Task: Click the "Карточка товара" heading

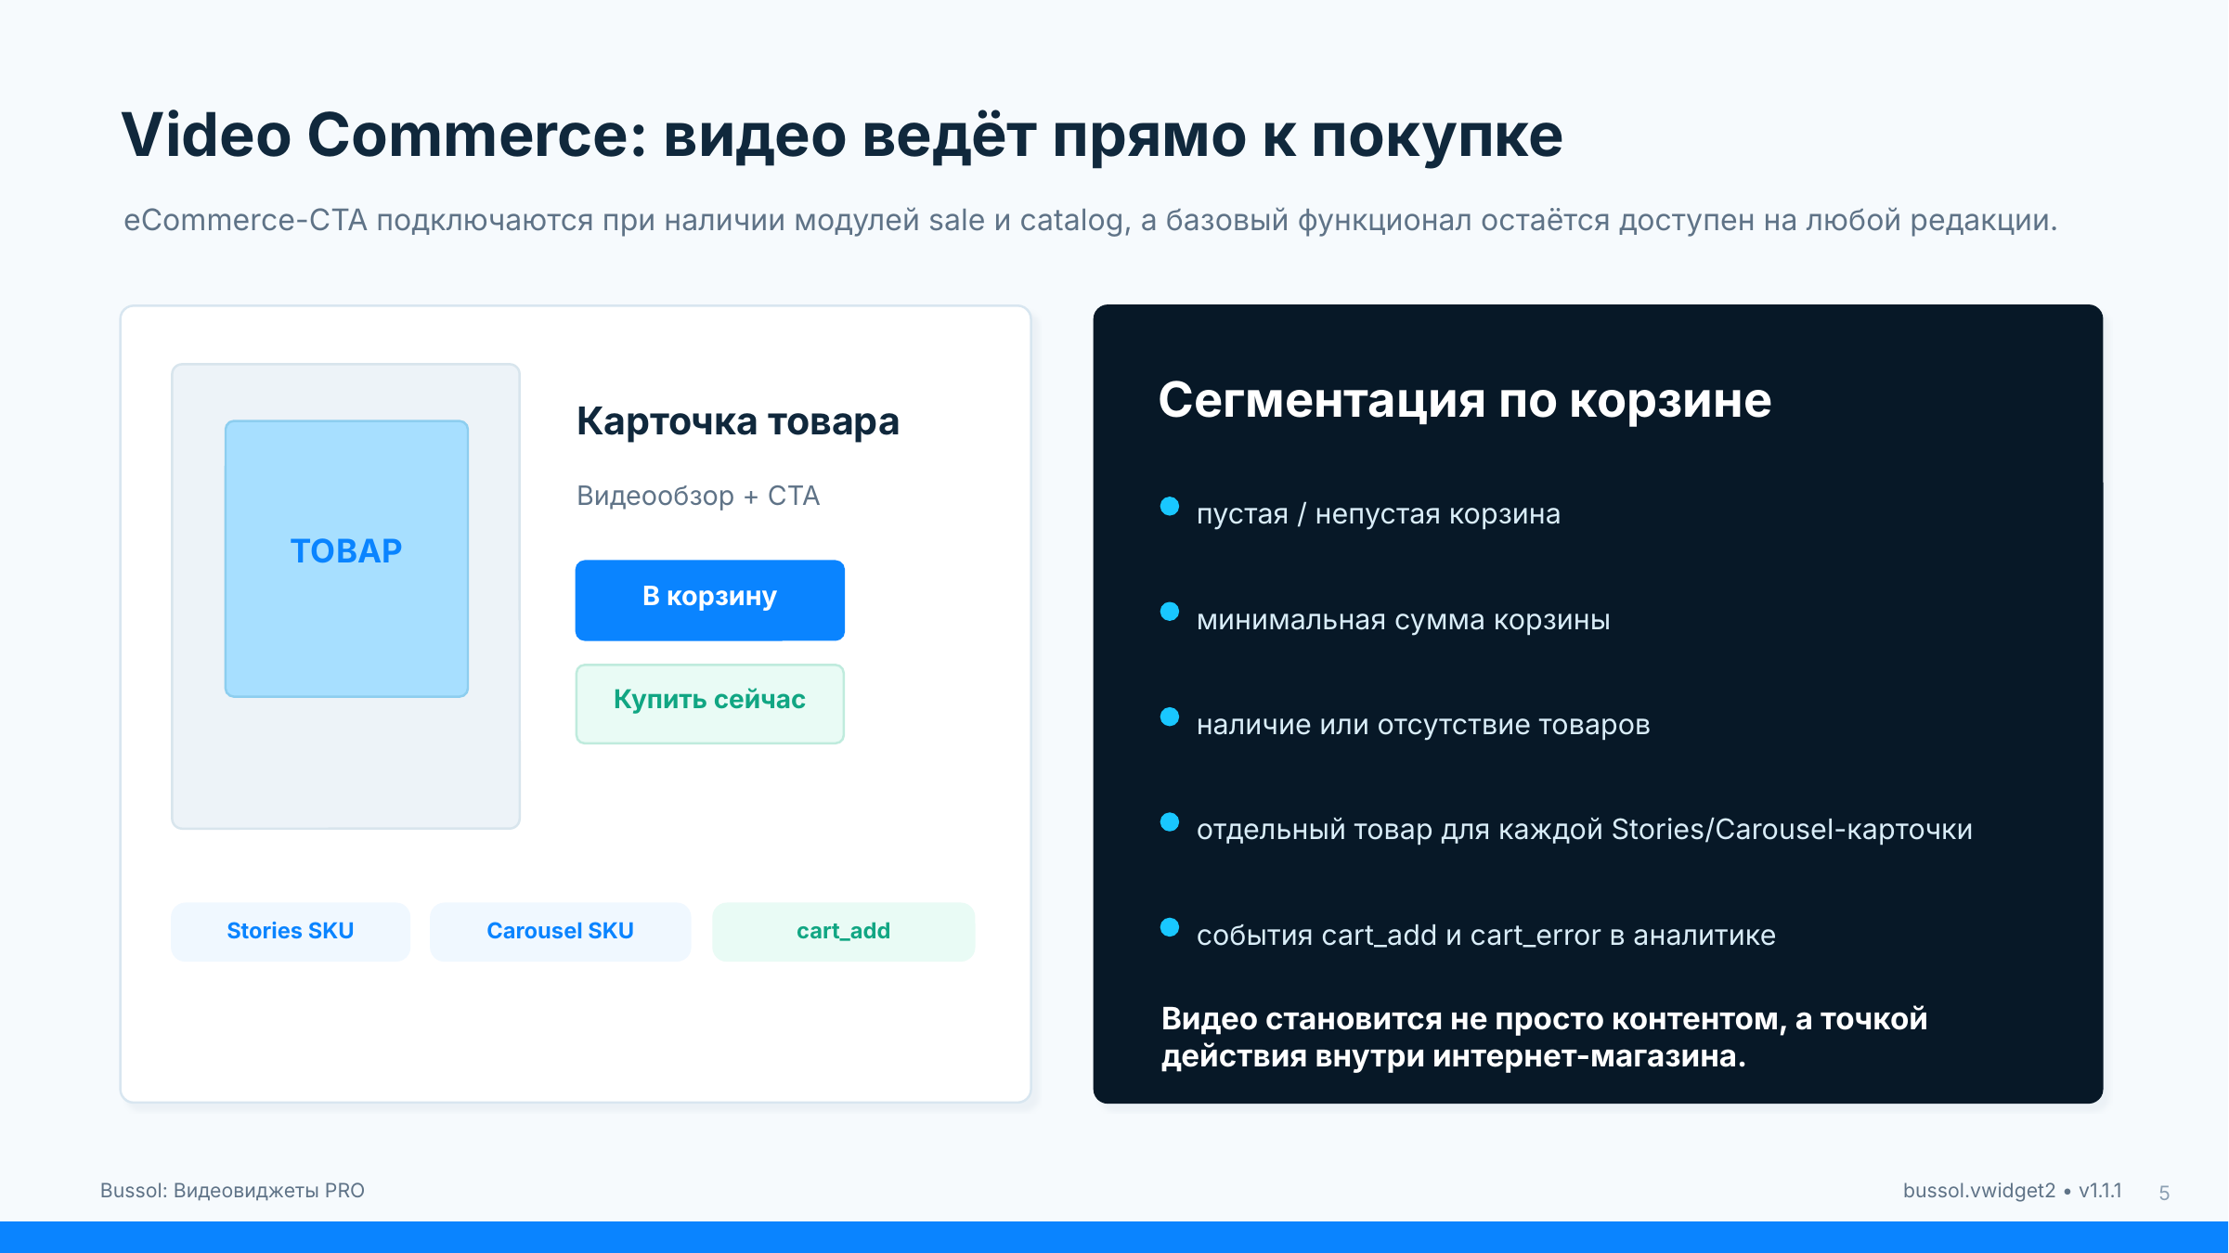Action: (x=737, y=421)
